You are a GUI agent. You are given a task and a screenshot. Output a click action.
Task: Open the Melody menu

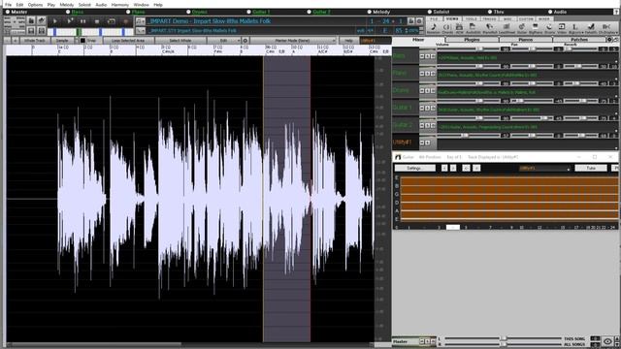[67, 5]
